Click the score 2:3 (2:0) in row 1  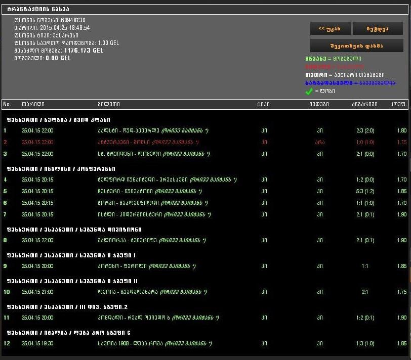pyautogui.click(x=365, y=130)
